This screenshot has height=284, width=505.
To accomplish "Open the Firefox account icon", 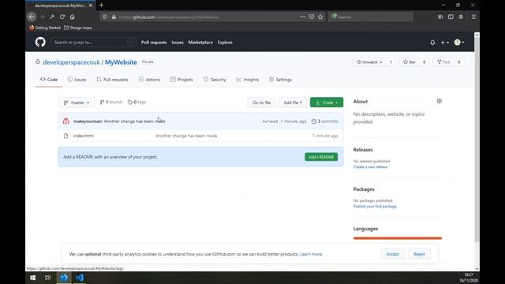I will [x=461, y=17].
